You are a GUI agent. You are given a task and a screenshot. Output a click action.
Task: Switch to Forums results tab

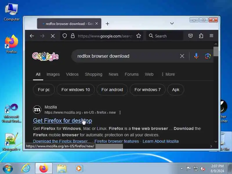click(132, 74)
